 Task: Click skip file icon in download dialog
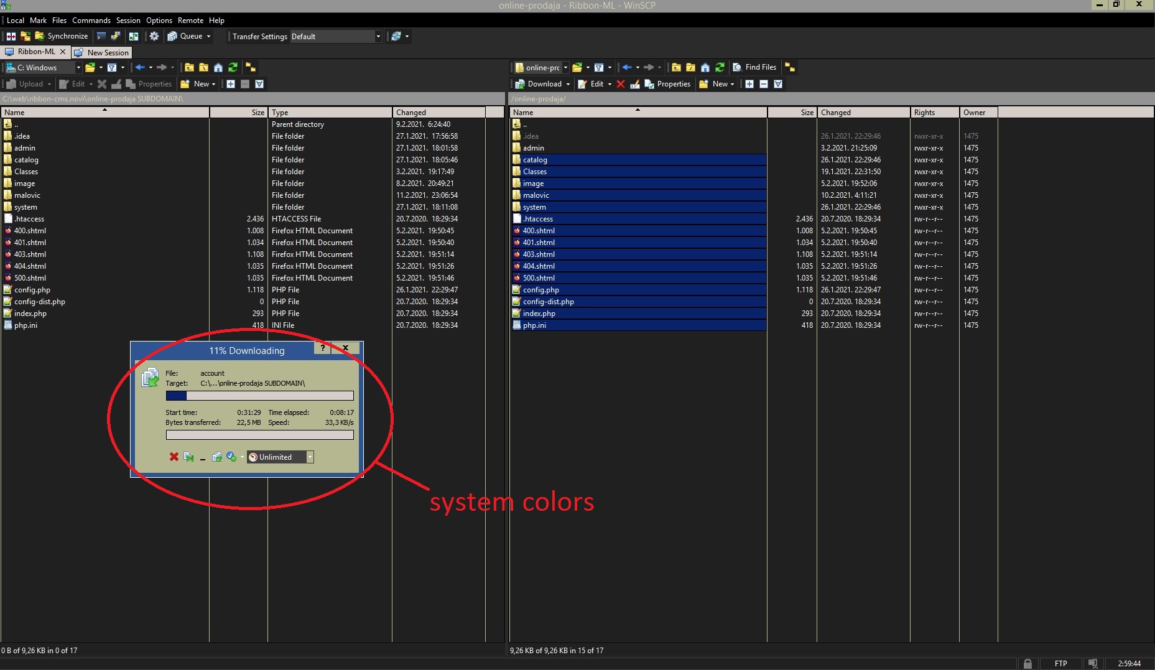pyautogui.click(x=188, y=457)
